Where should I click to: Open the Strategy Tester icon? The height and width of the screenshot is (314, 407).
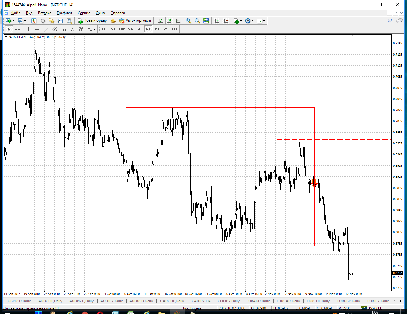click(69, 21)
